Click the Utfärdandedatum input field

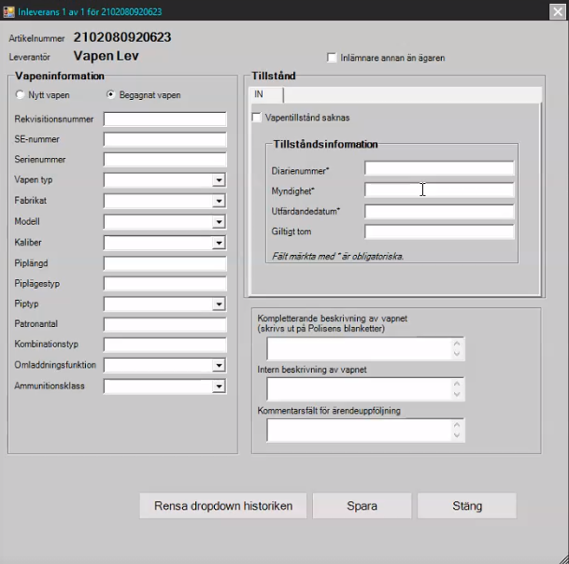[439, 211]
